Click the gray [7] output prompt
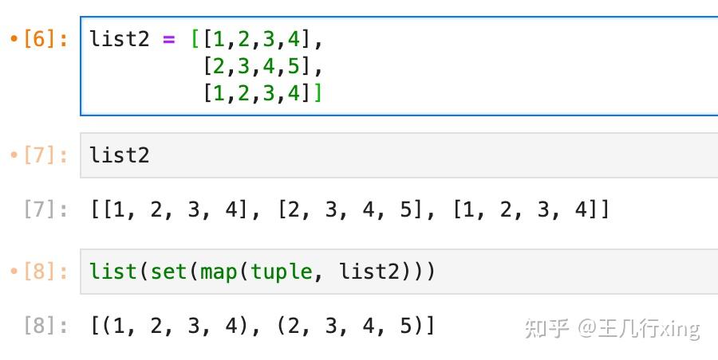Screen dimensions: 718x360 coord(45,209)
